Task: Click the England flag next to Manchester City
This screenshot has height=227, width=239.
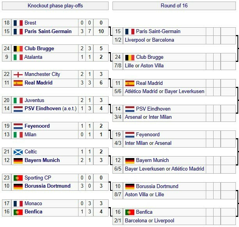Action: click(18, 74)
